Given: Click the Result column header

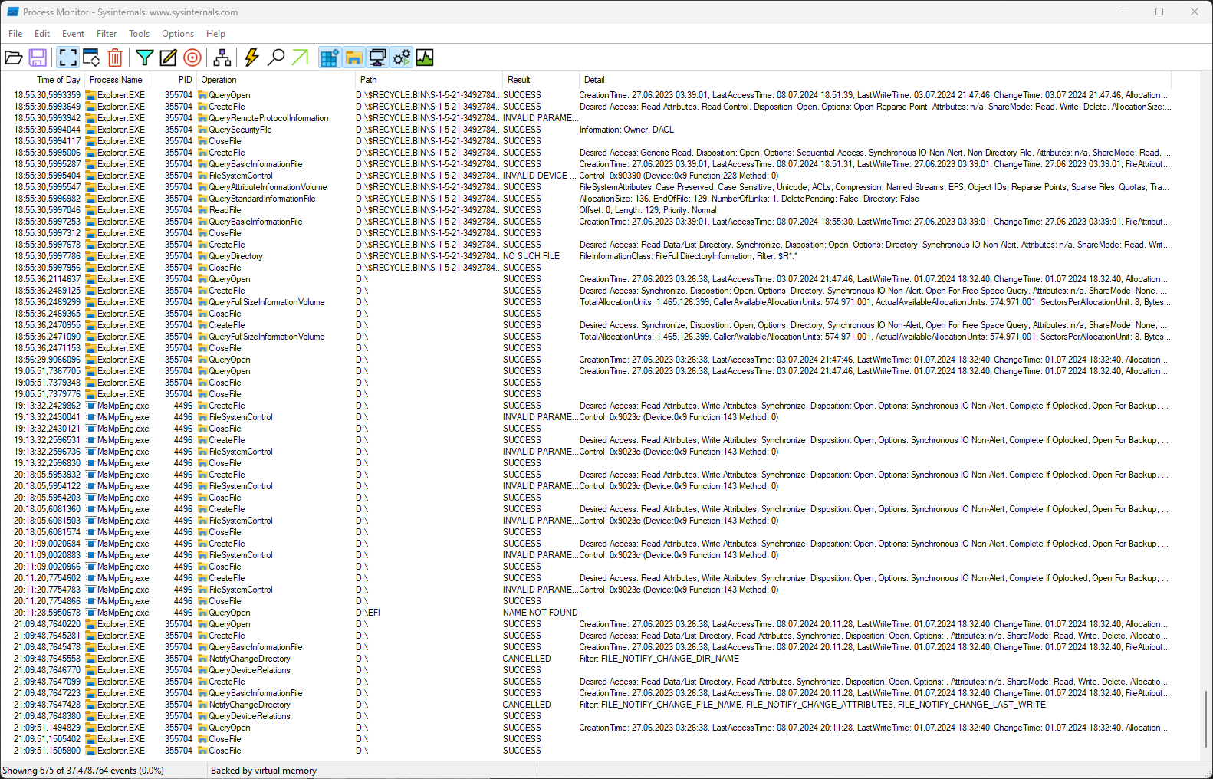Looking at the screenshot, I should [x=541, y=80].
